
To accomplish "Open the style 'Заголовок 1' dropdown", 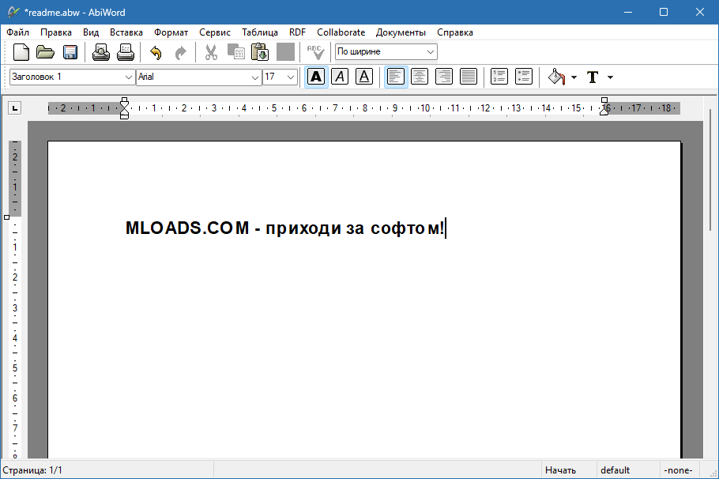I will [72, 77].
